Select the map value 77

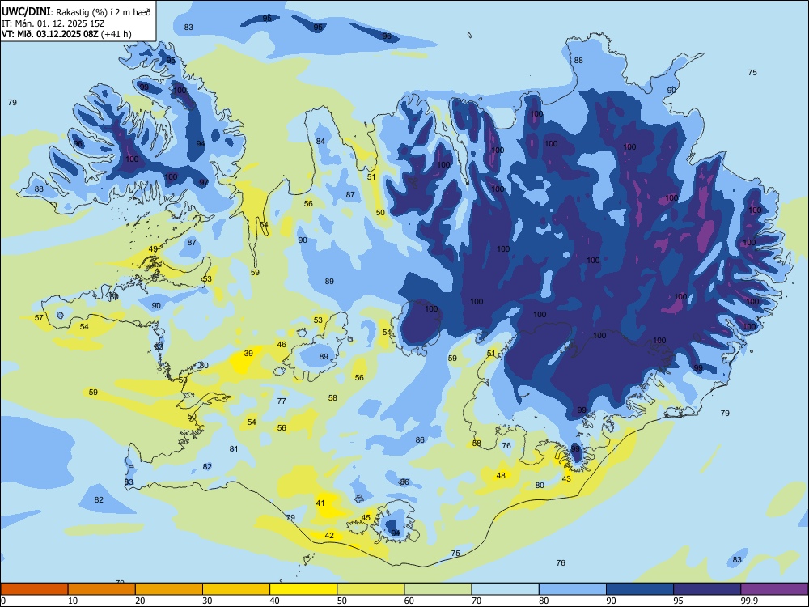[282, 401]
